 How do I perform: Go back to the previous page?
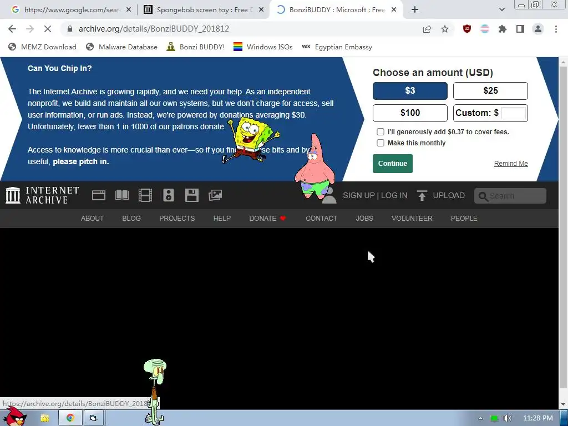click(12, 29)
